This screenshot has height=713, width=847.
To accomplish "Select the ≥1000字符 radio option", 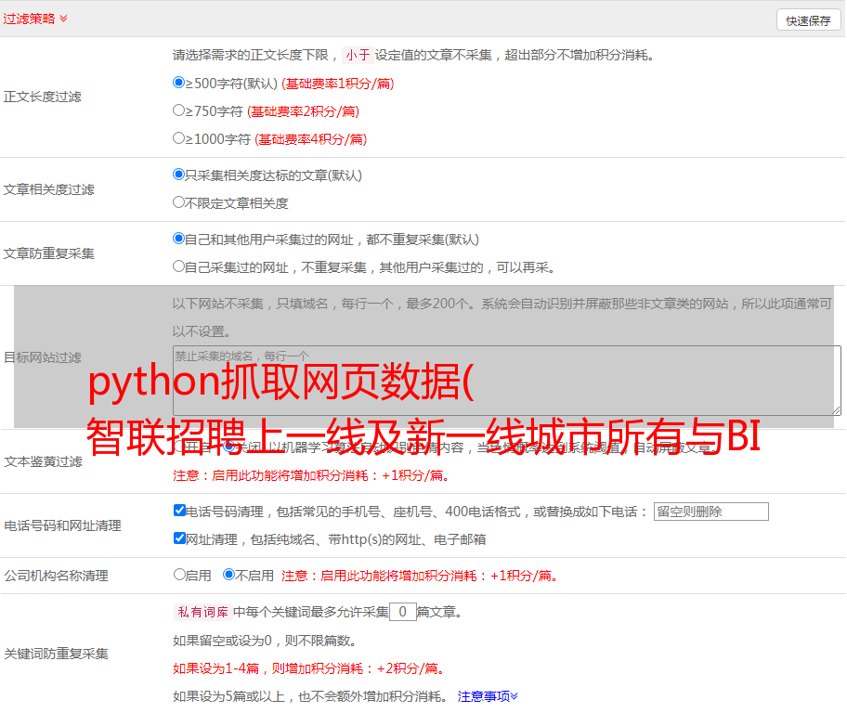I will [178, 138].
